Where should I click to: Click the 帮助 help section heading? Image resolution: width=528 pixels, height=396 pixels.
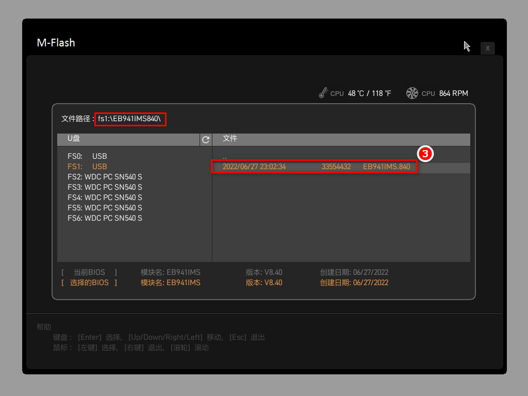pos(44,326)
